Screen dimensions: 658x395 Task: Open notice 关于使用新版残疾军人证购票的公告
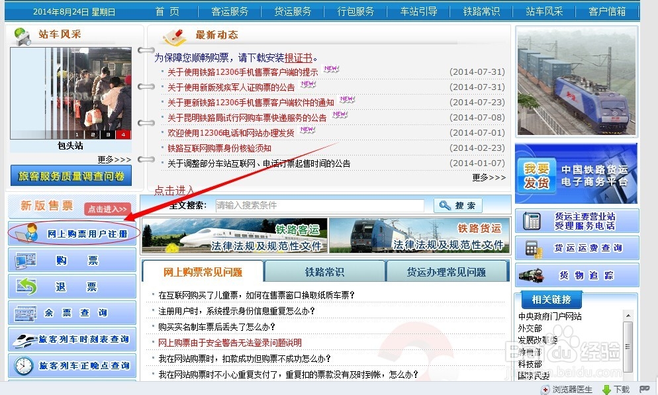231,87
